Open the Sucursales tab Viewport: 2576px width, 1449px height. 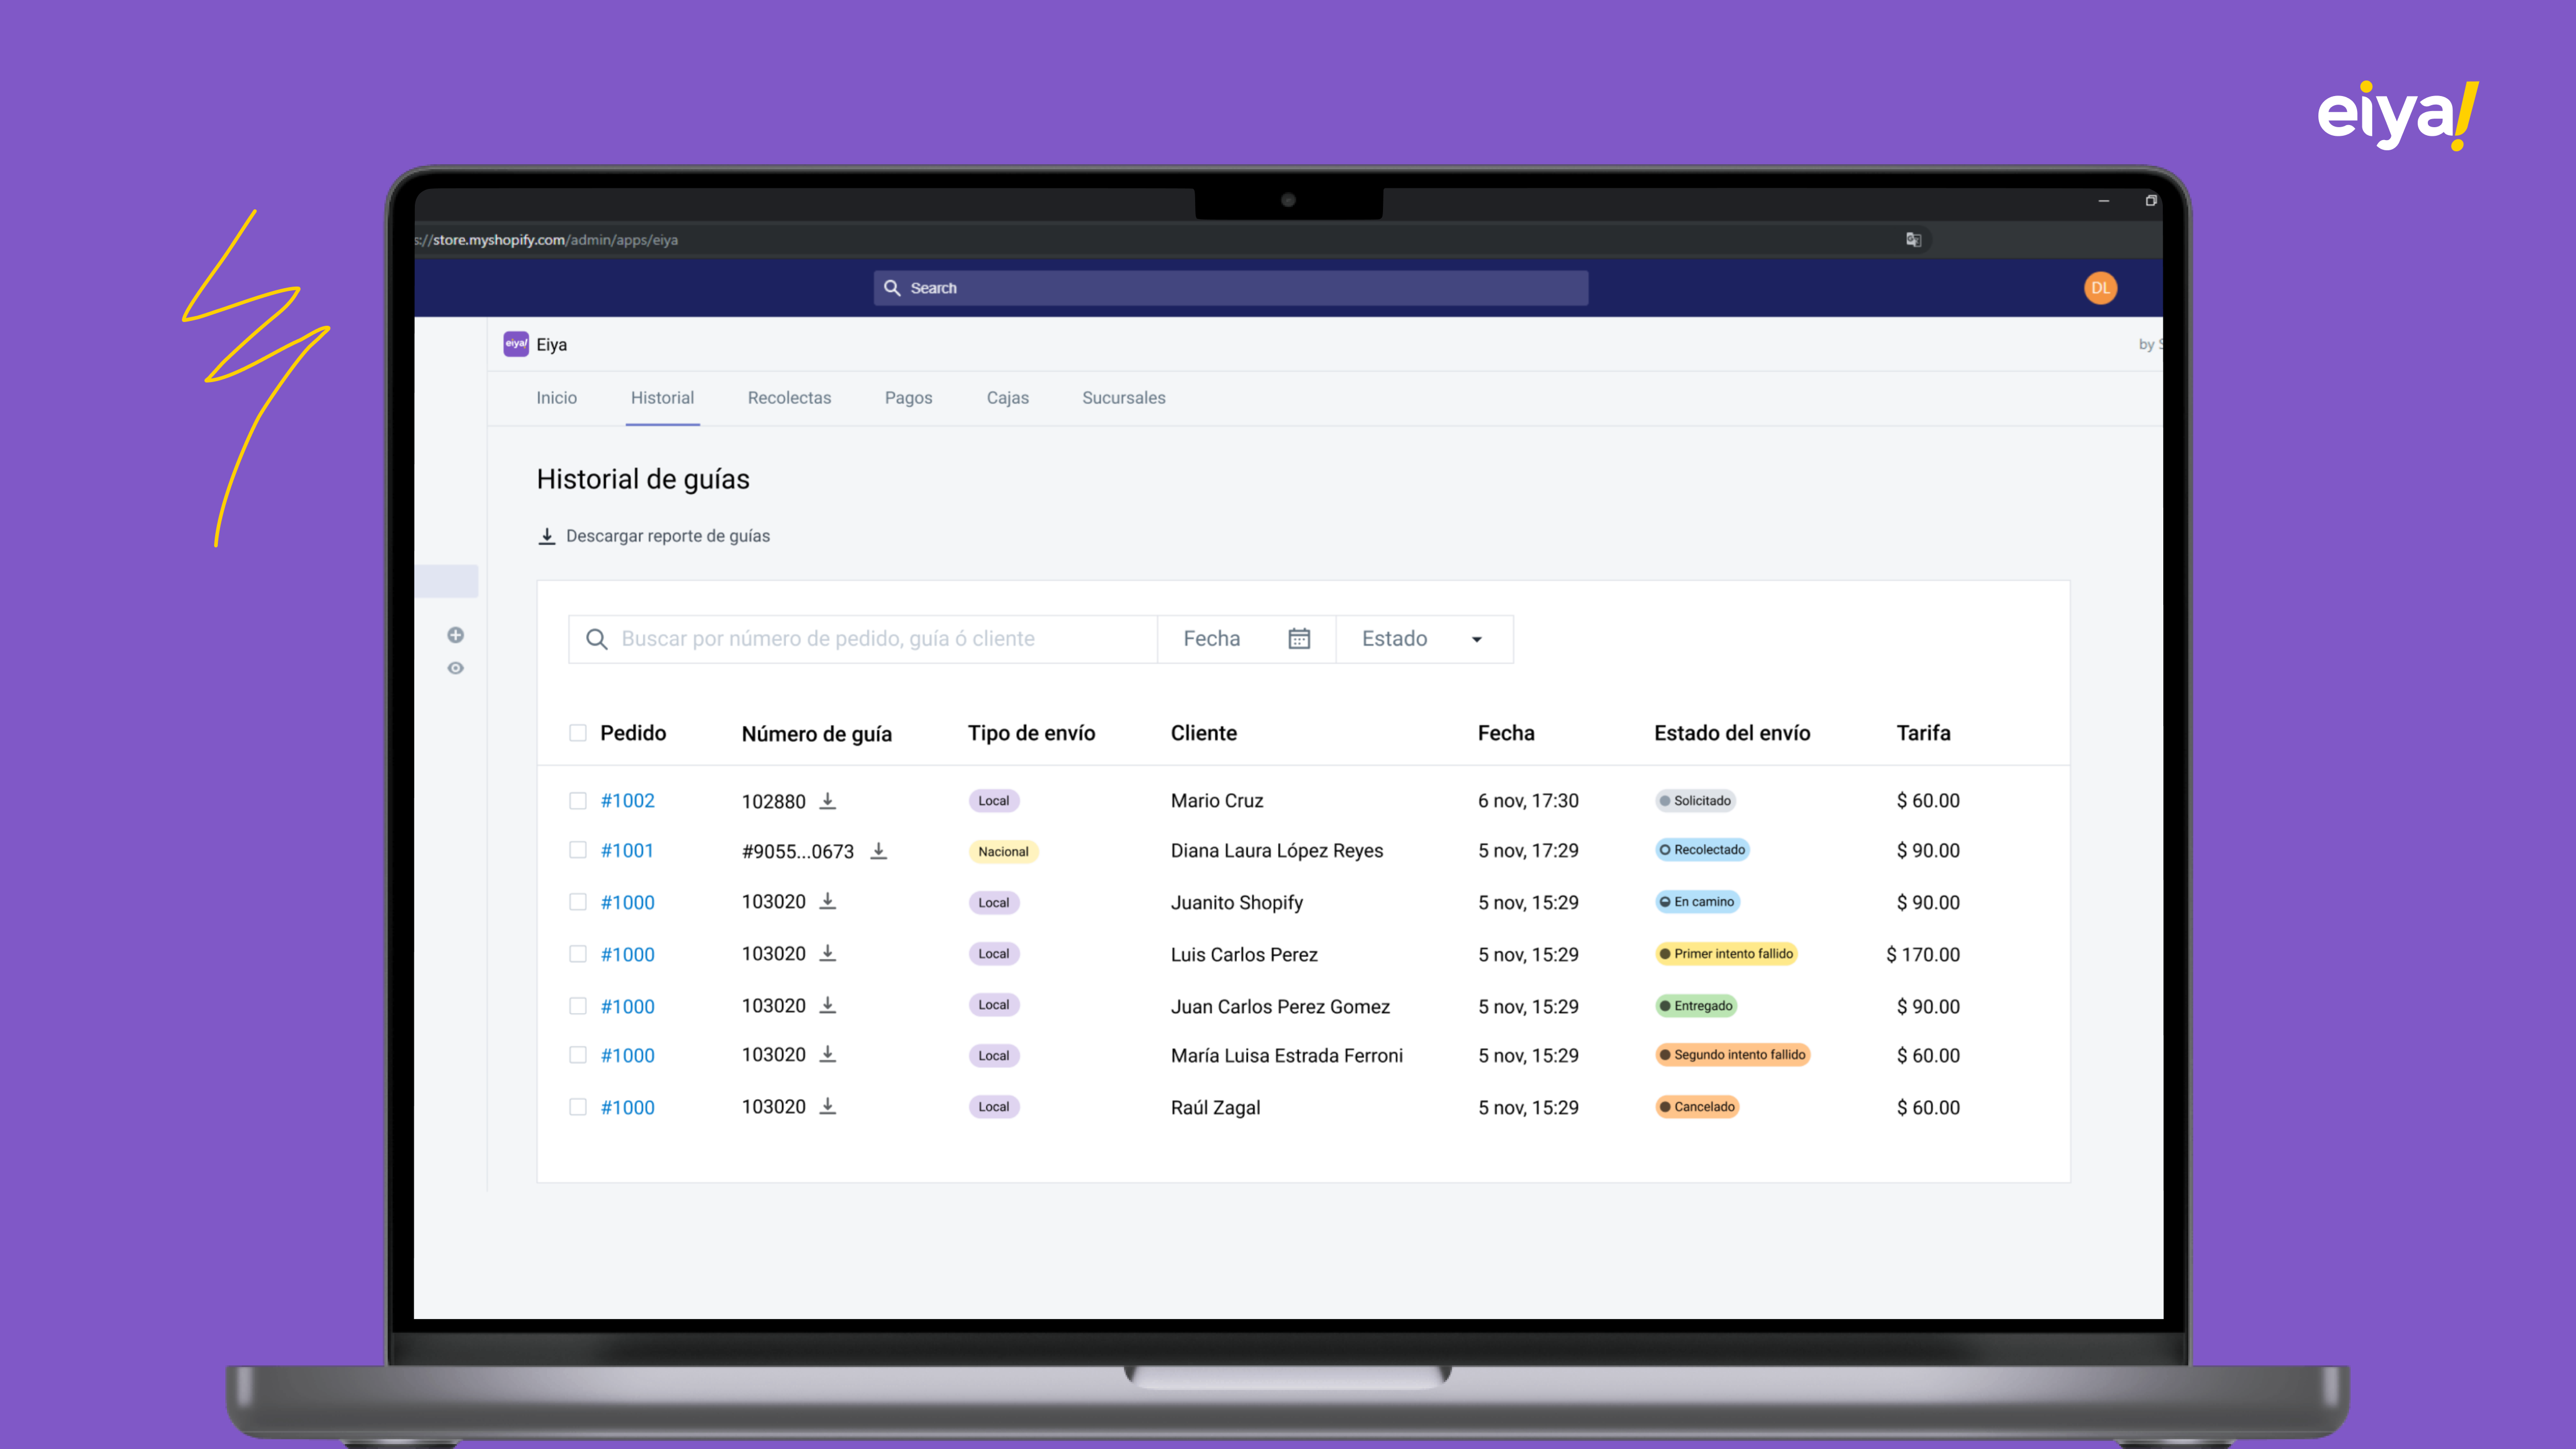pos(1123,398)
